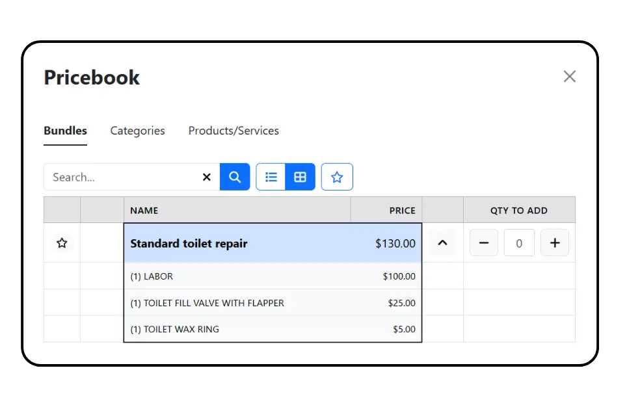Toggle favorite status for the repair bundle
627x407 pixels.
[x=62, y=243]
